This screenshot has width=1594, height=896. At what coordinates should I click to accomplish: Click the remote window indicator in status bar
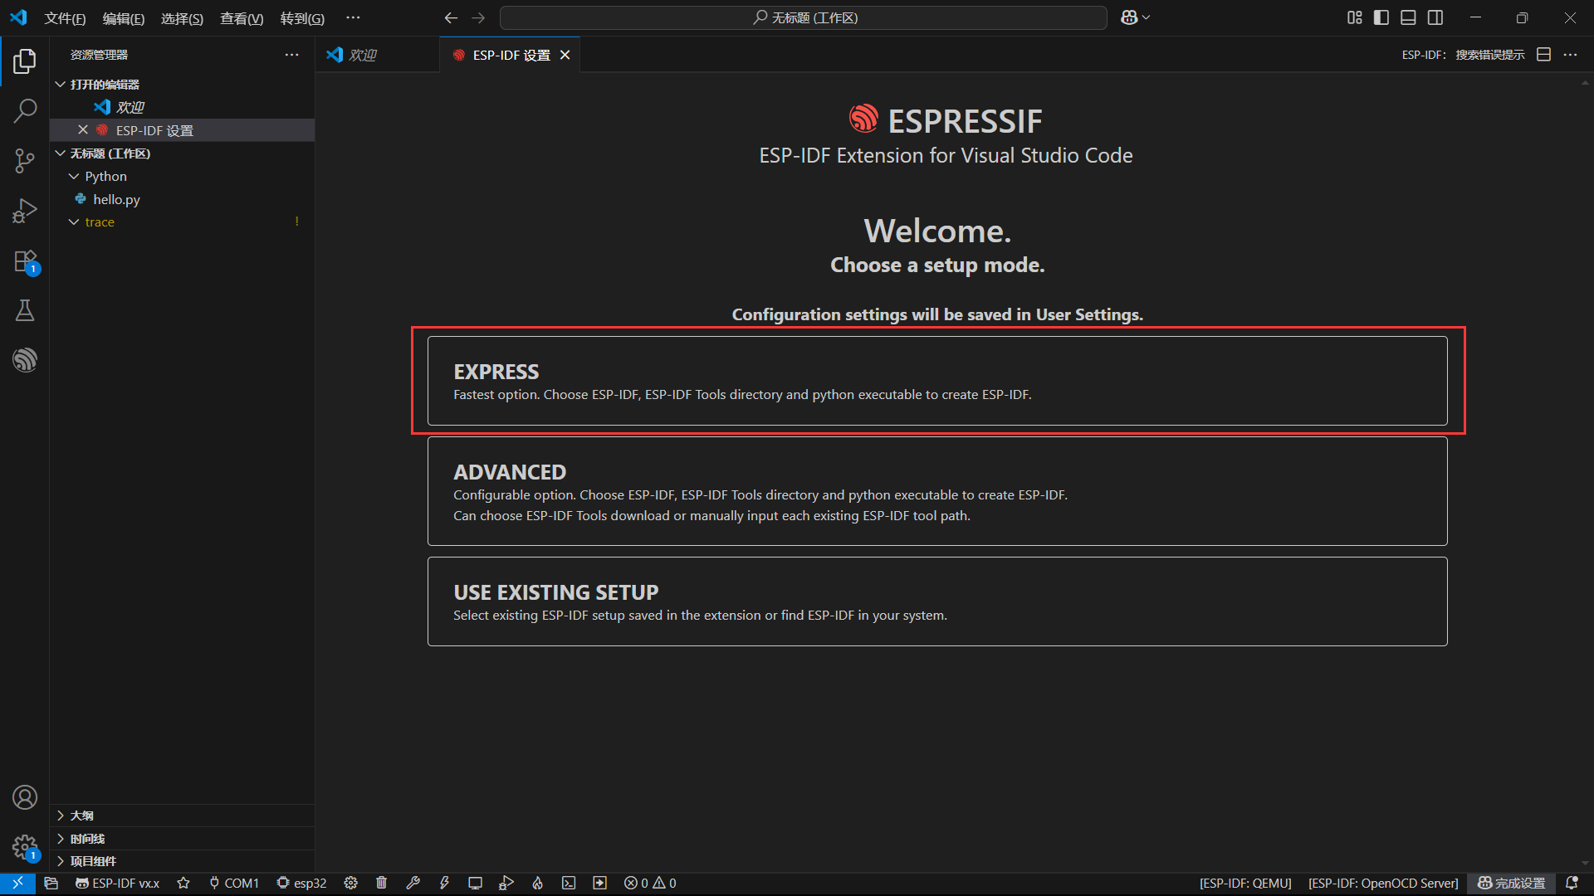[17, 884]
